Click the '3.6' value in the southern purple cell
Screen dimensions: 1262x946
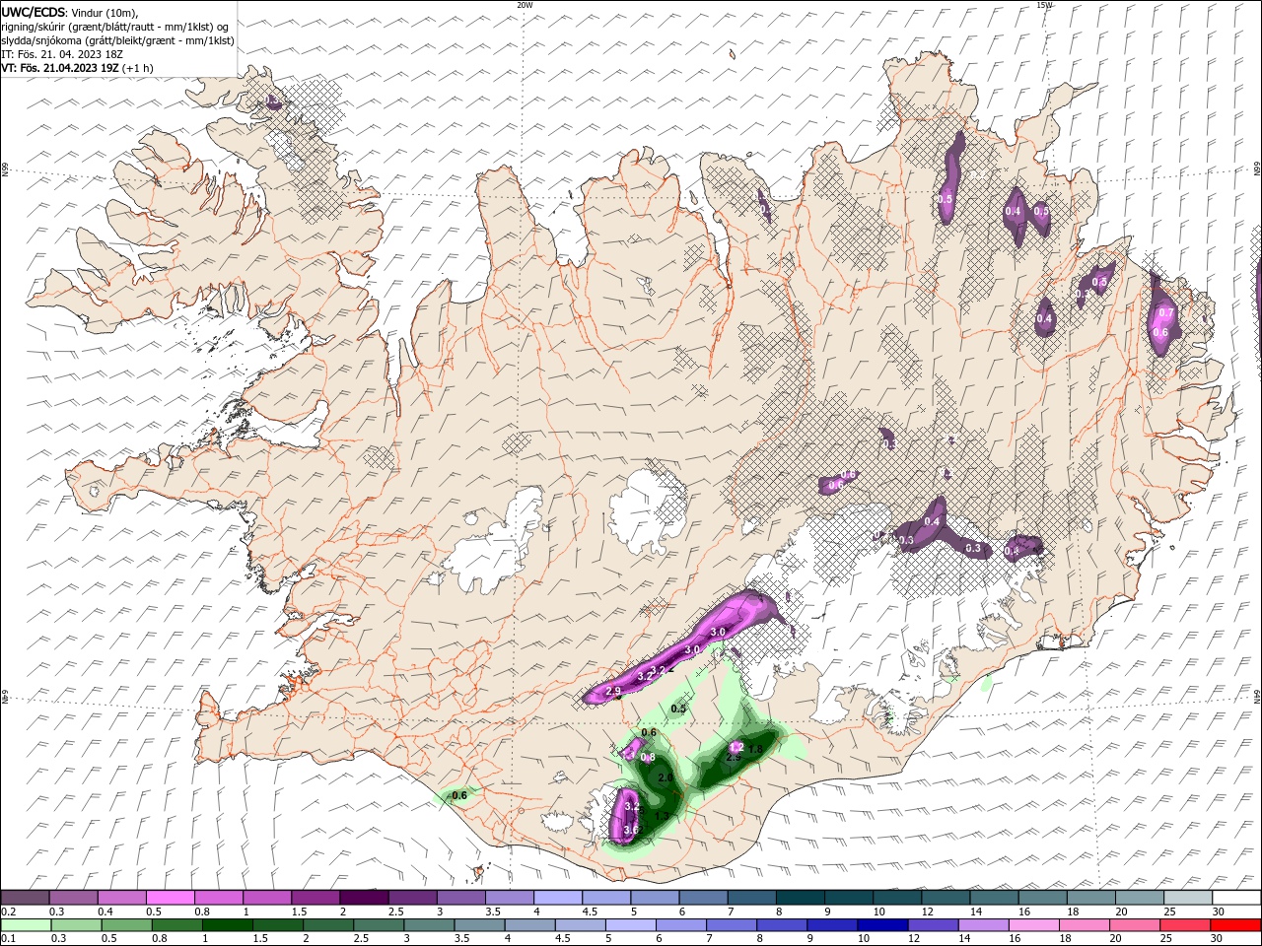(x=631, y=831)
